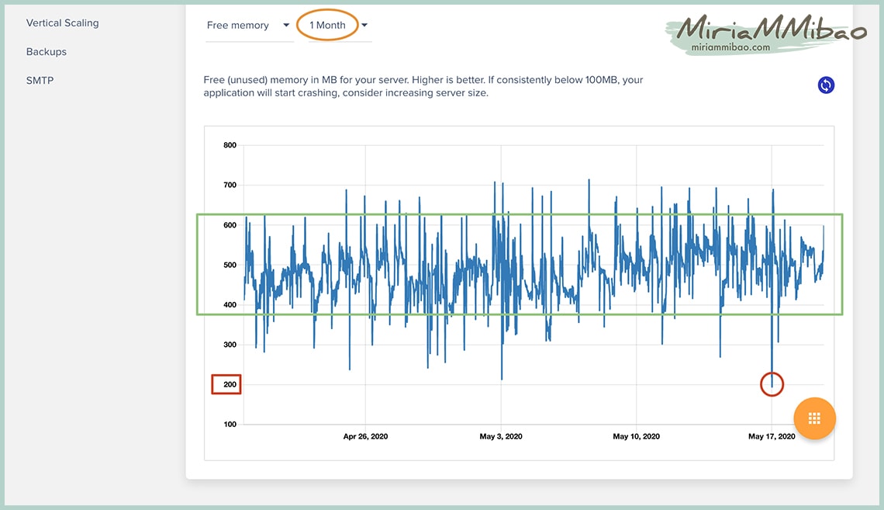This screenshot has width=884, height=510.
Task: Click the 400 y-axis label
Action: click(230, 304)
